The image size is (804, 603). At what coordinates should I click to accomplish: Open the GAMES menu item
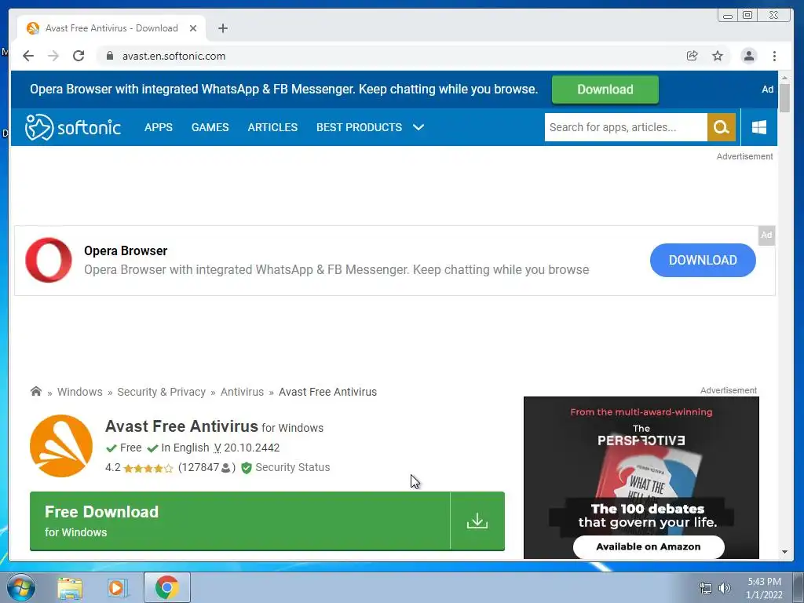tap(210, 127)
